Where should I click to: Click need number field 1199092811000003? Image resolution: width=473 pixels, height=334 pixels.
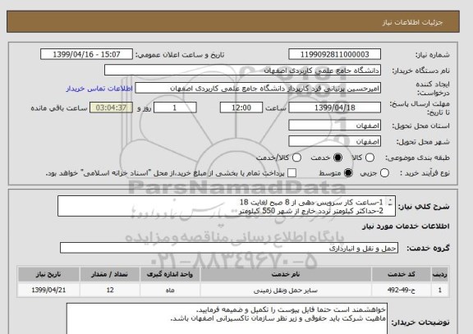[334, 54]
